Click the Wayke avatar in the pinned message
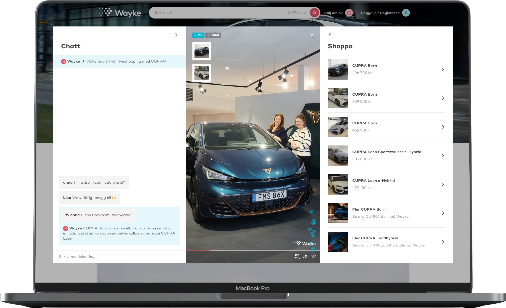Screen dimensions: 506x308 (64, 62)
